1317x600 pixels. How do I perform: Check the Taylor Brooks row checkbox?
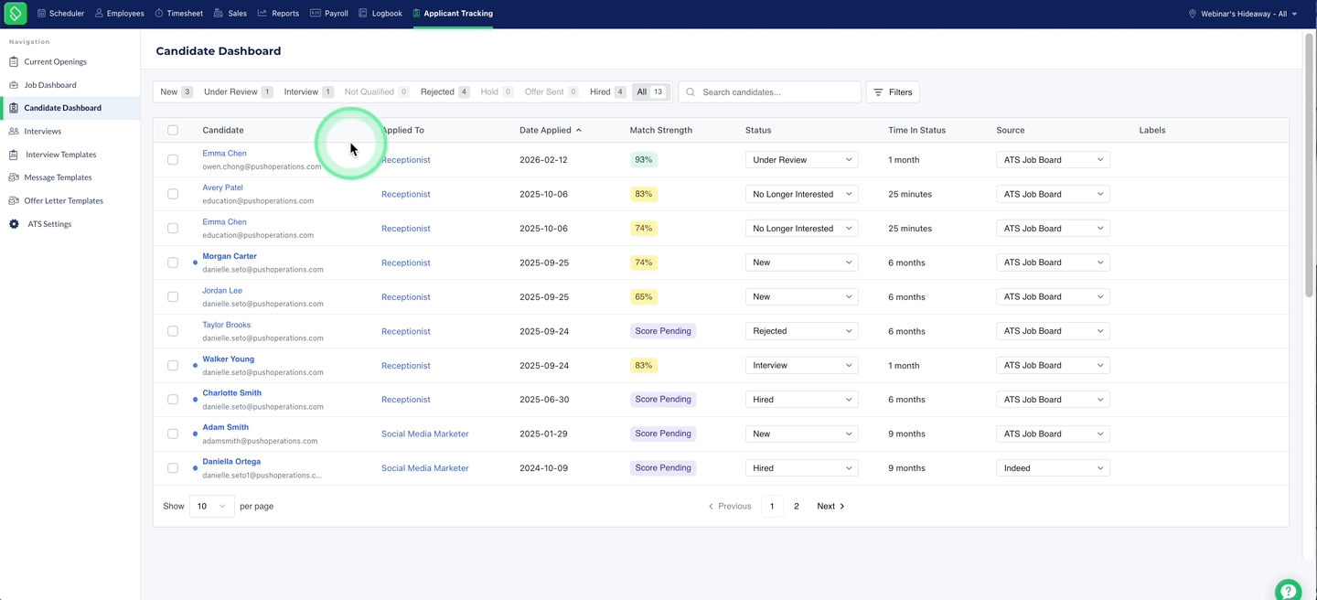(x=173, y=331)
